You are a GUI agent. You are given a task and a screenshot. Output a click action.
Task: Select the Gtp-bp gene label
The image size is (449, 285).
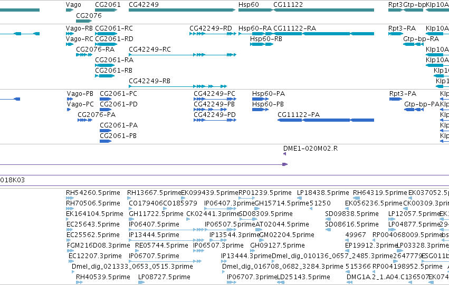pyautogui.click(x=414, y=5)
